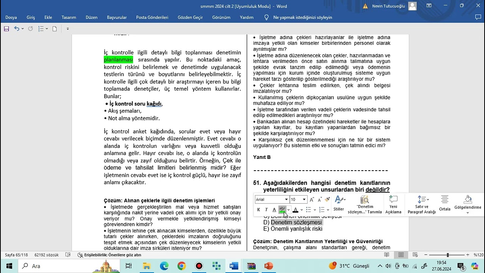This screenshot has width=485, height=273.
Task: Center the text with Ortala
Action: pyautogui.click(x=445, y=204)
